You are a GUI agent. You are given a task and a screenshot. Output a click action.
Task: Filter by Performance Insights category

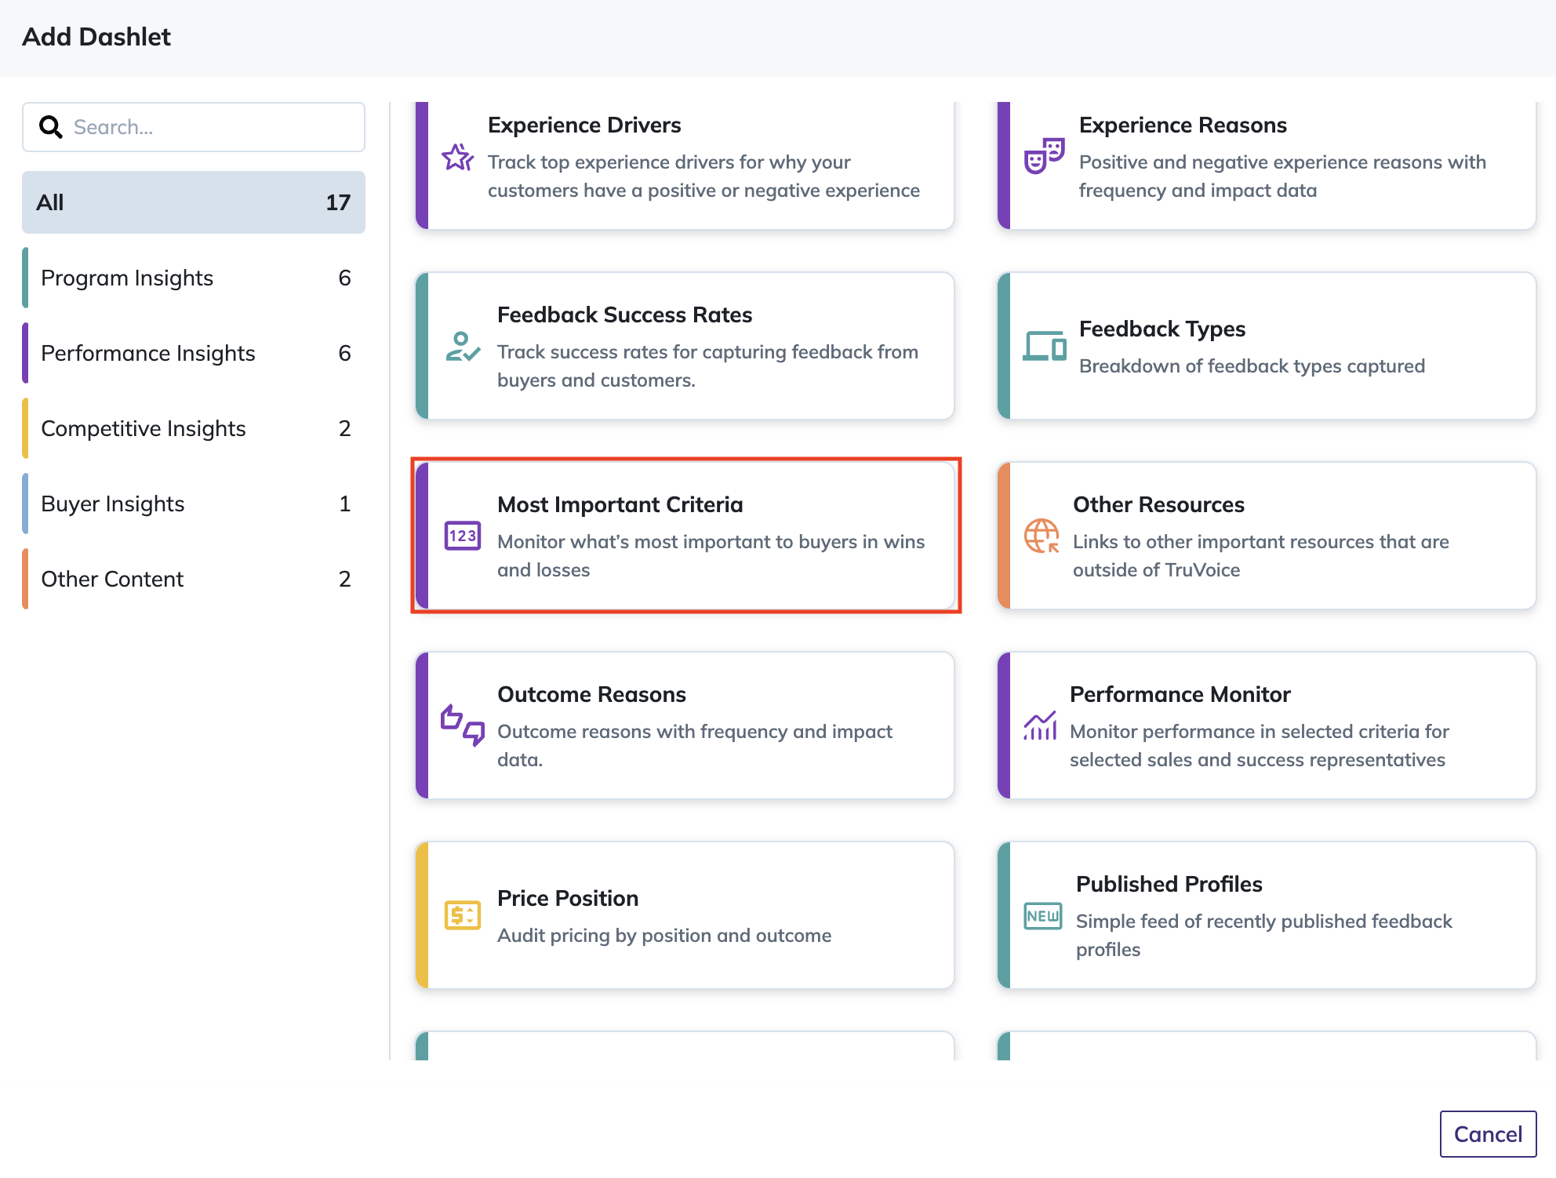click(x=194, y=353)
